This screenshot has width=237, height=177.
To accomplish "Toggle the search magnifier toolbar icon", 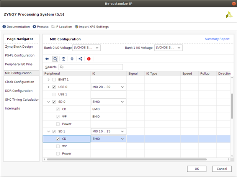I will (55, 59).
